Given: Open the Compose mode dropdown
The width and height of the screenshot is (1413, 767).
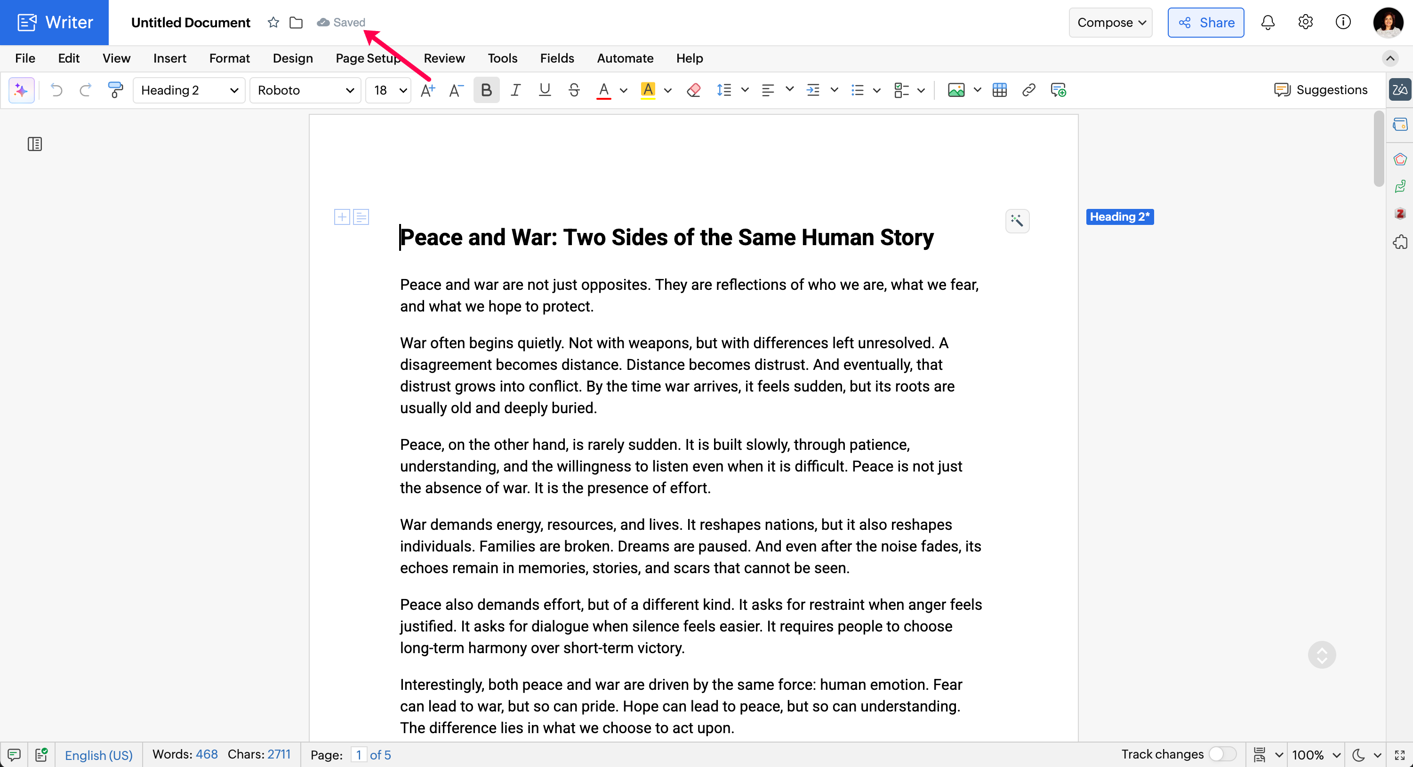Looking at the screenshot, I should (1110, 23).
